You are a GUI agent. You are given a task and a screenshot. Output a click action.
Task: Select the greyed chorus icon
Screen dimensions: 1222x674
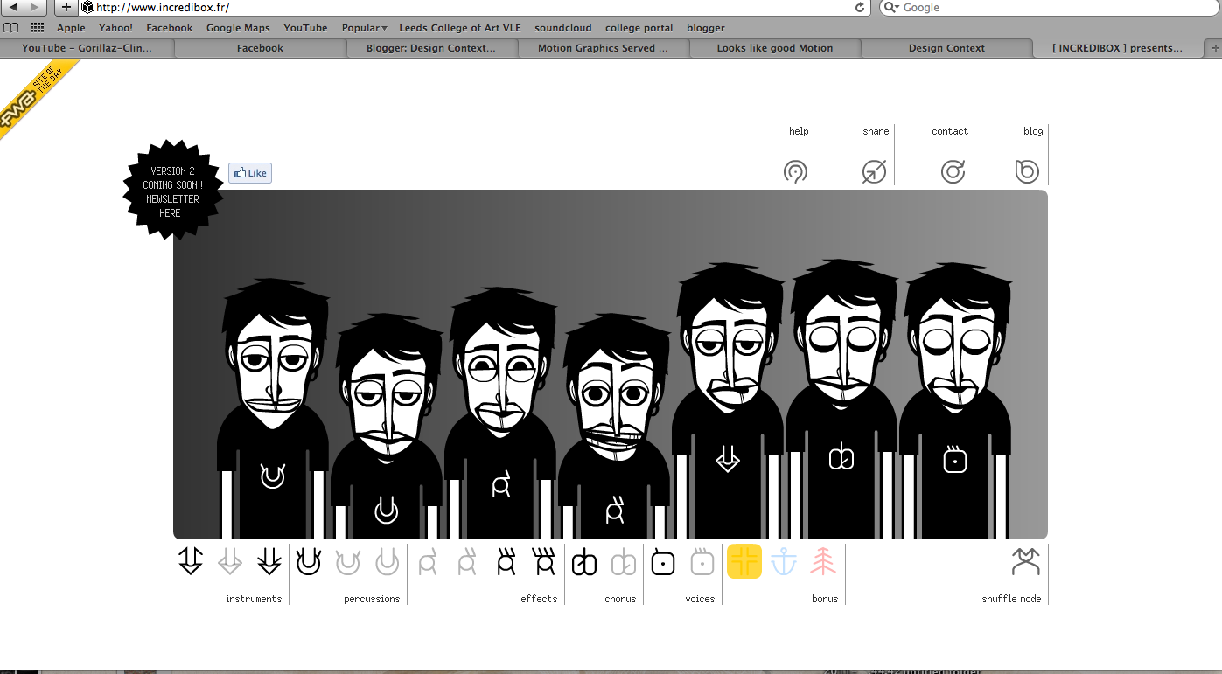[x=624, y=564]
